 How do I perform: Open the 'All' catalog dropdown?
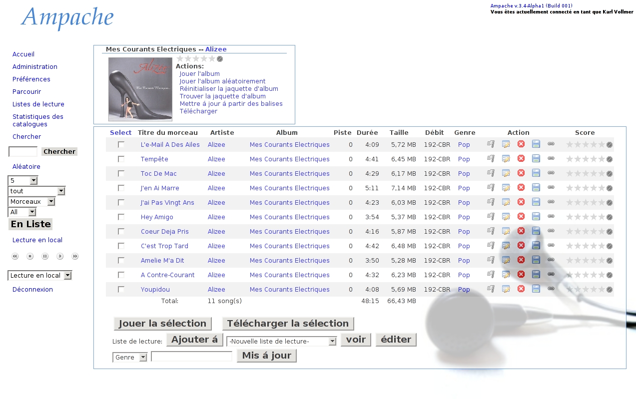pyautogui.click(x=22, y=212)
